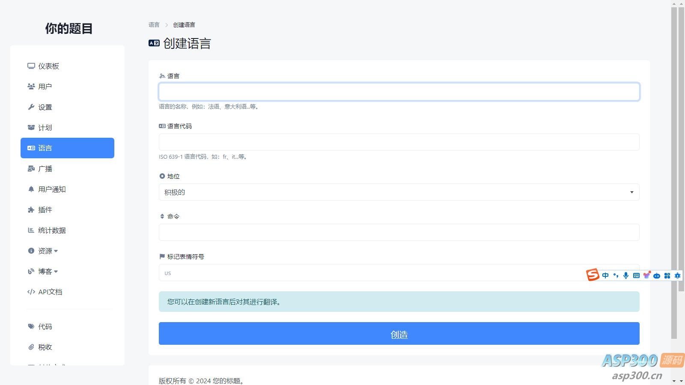This screenshot has height=385, width=685.
Task: Open the 地位 status dropdown
Action: coord(399,192)
